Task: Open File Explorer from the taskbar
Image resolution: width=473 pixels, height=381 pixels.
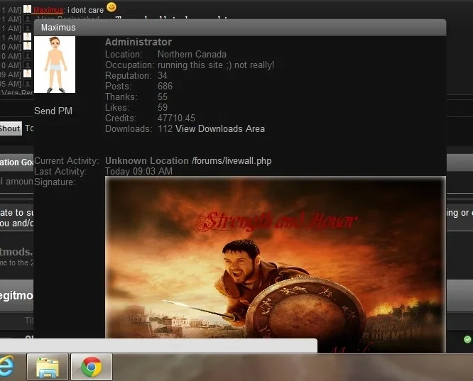Action: pyautogui.click(x=48, y=367)
